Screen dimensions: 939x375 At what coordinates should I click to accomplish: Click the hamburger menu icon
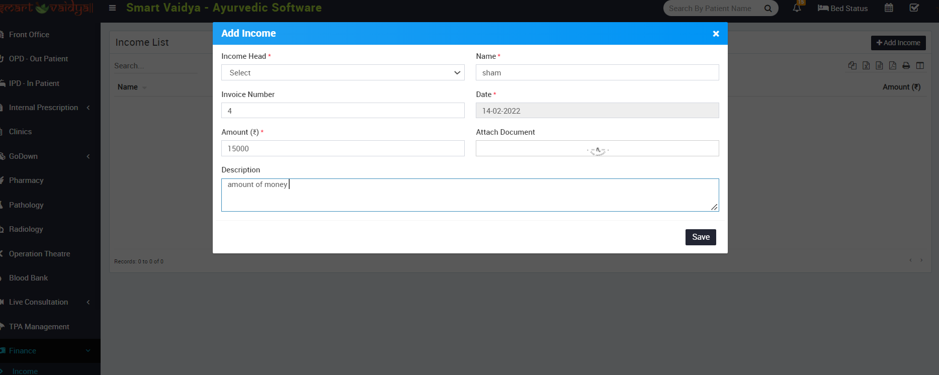[x=112, y=8]
